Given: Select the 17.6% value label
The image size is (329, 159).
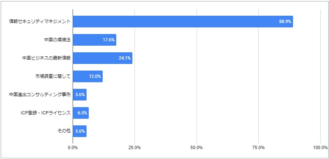Looking at the screenshot, I should click(x=109, y=40).
